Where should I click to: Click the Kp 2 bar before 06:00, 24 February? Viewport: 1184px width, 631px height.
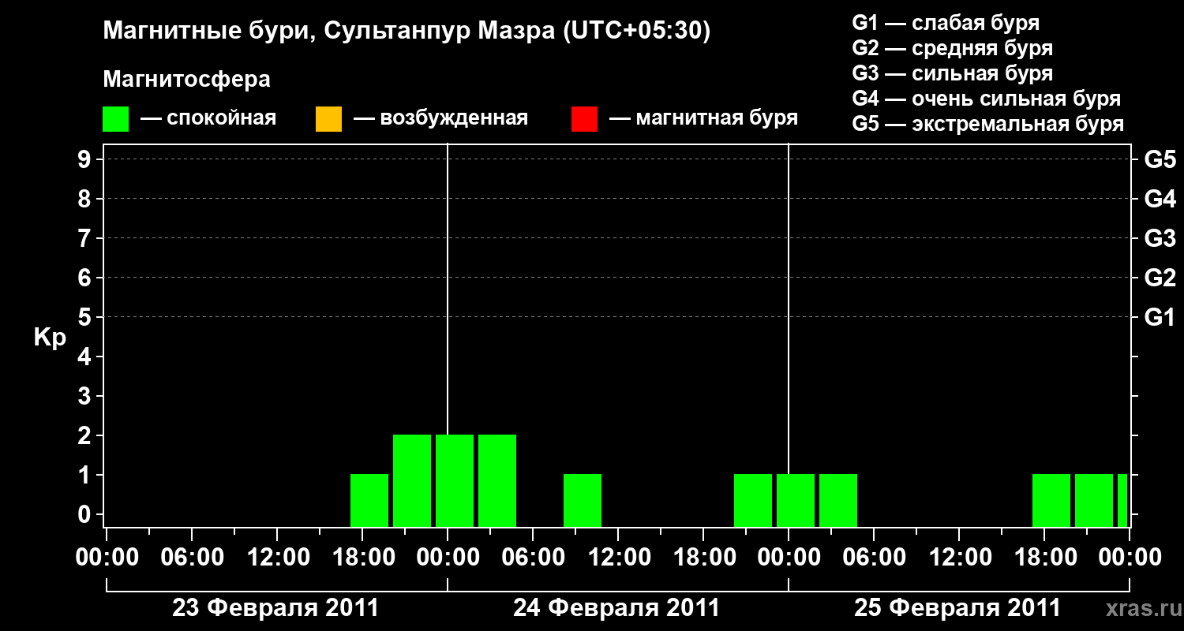[x=497, y=480]
